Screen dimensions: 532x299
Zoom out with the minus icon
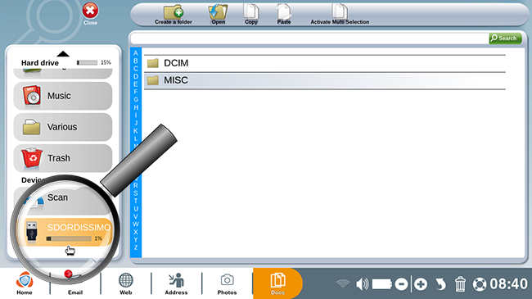click(401, 284)
